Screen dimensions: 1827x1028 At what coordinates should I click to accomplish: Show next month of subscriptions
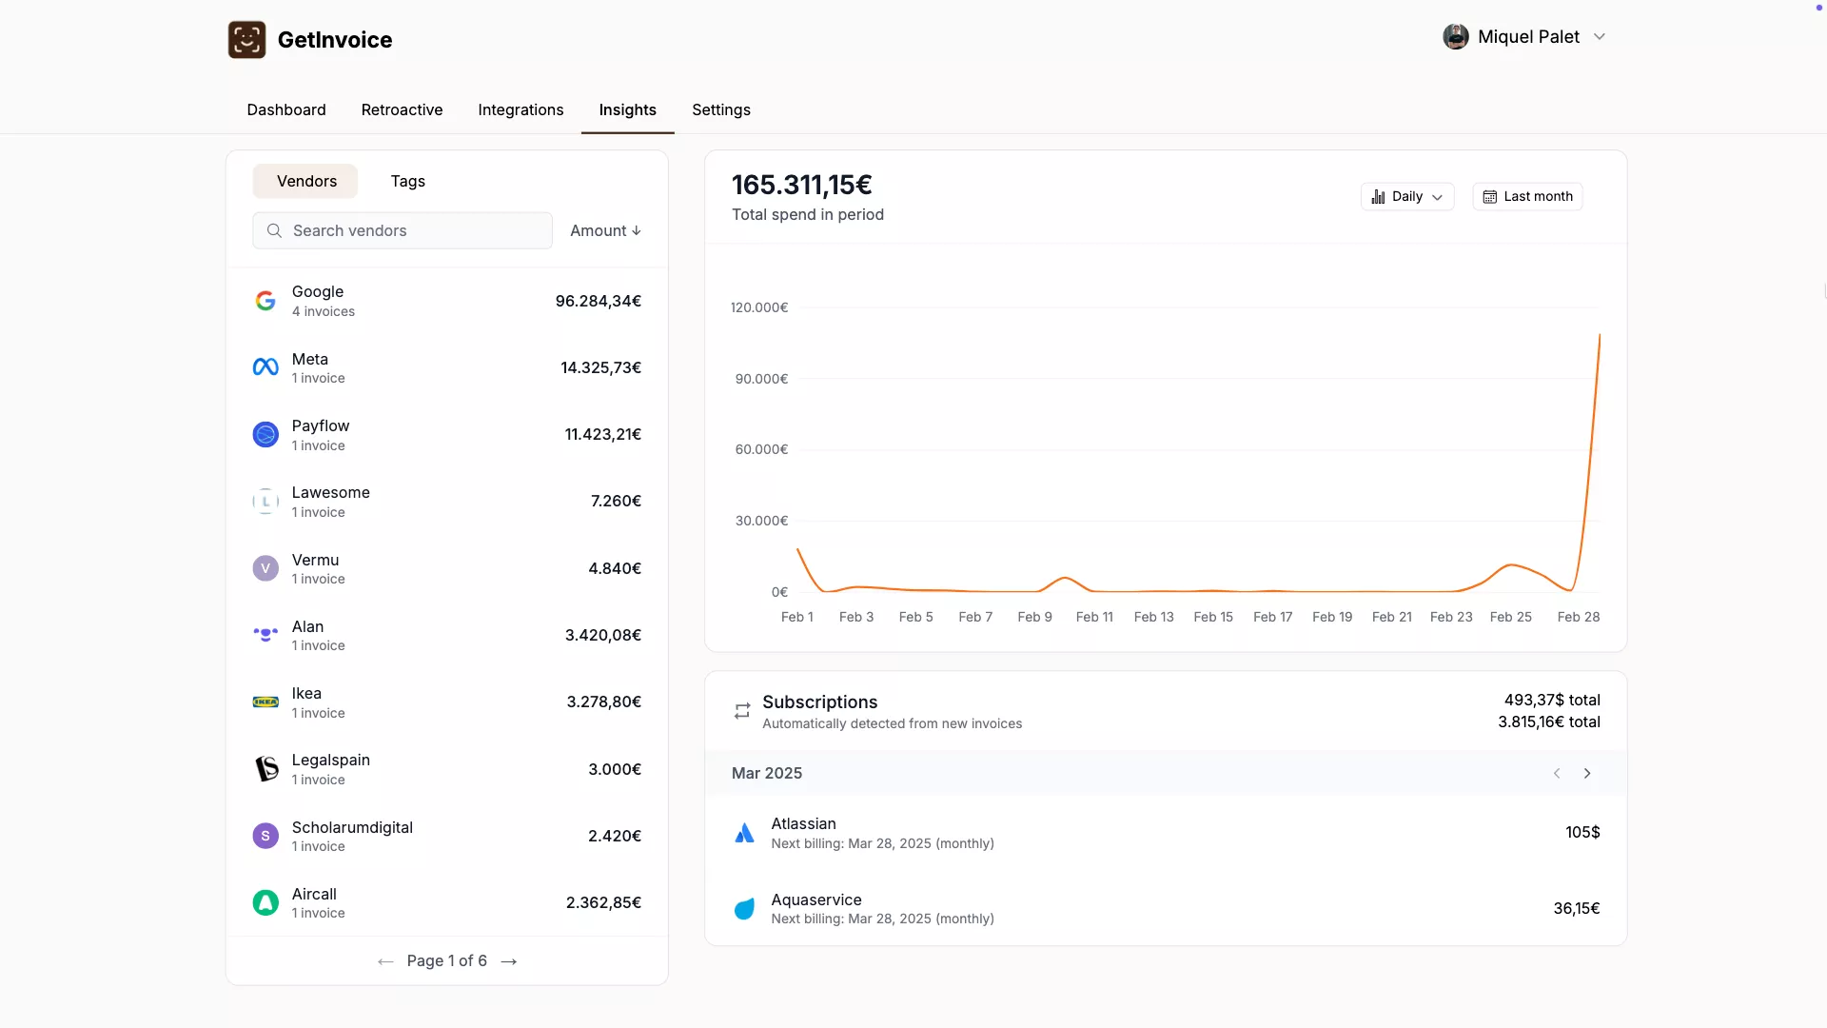point(1587,774)
